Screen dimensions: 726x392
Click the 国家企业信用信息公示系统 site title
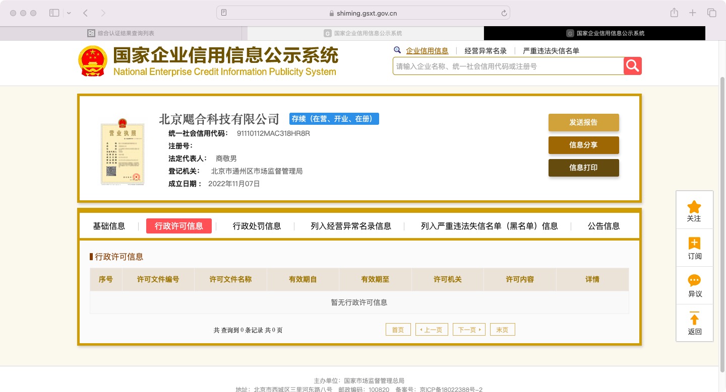225,55
